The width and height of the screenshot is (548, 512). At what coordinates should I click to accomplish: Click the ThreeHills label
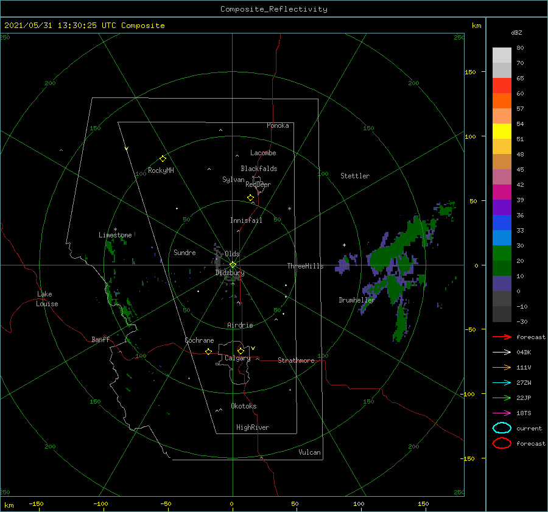point(305,266)
